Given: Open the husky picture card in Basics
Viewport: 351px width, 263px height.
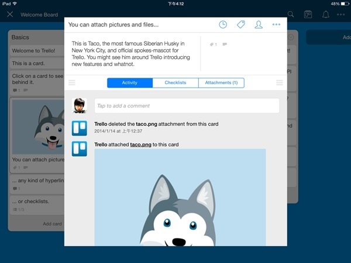Looking at the screenshot, I should point(37,135).
